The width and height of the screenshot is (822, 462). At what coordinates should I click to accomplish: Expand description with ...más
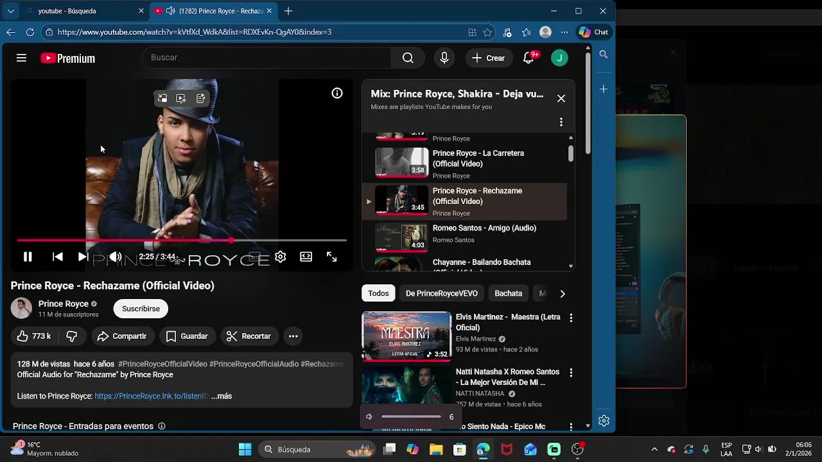coord(222,396)
